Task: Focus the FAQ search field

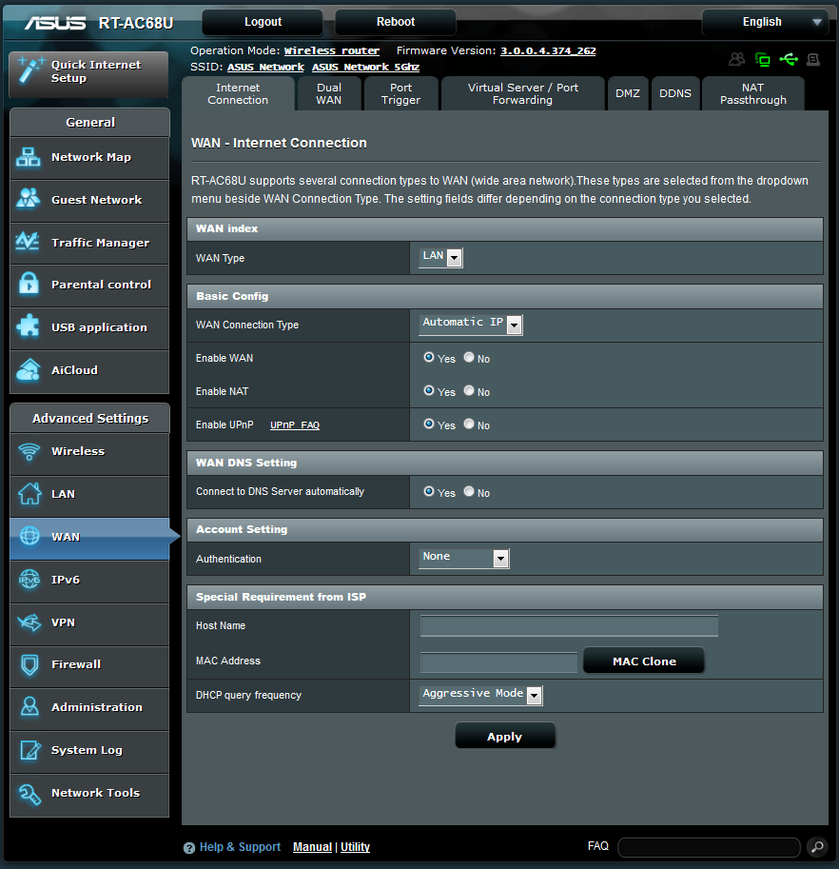Action: pos(709,847)
